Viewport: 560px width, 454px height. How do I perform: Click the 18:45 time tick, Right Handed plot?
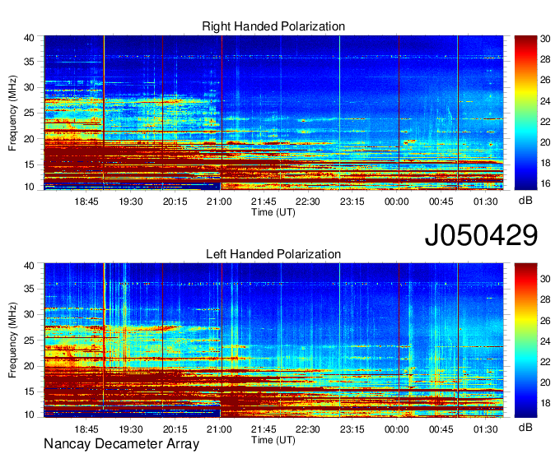tap(86, 202)
